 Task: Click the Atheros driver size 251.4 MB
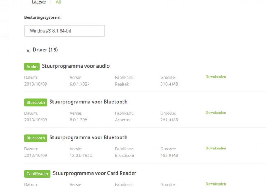tap(169, 120)
